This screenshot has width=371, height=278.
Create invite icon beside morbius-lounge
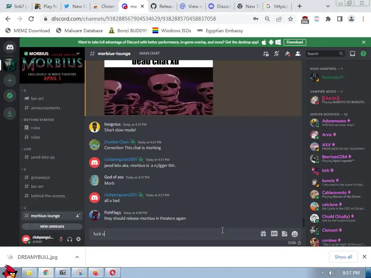click(78, 216)
